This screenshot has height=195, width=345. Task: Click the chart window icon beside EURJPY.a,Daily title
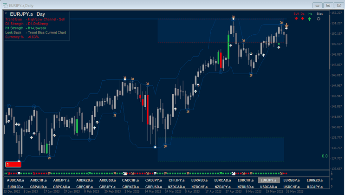click(x=5, y=5)
